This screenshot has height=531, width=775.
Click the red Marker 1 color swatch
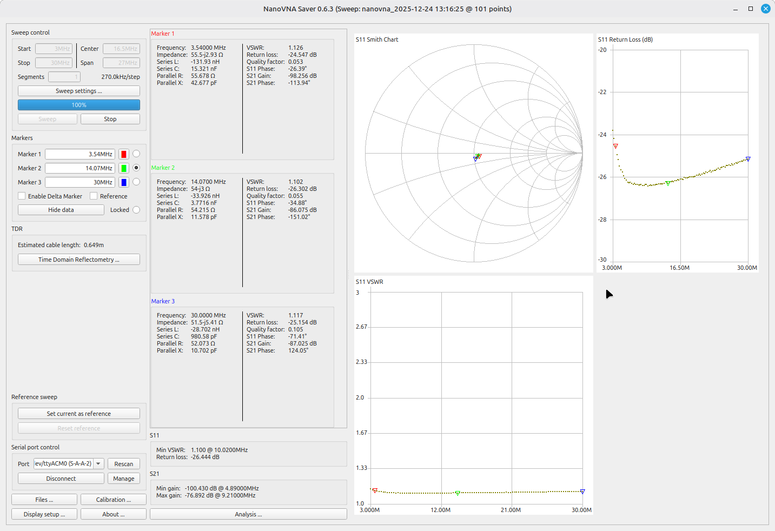124,154
